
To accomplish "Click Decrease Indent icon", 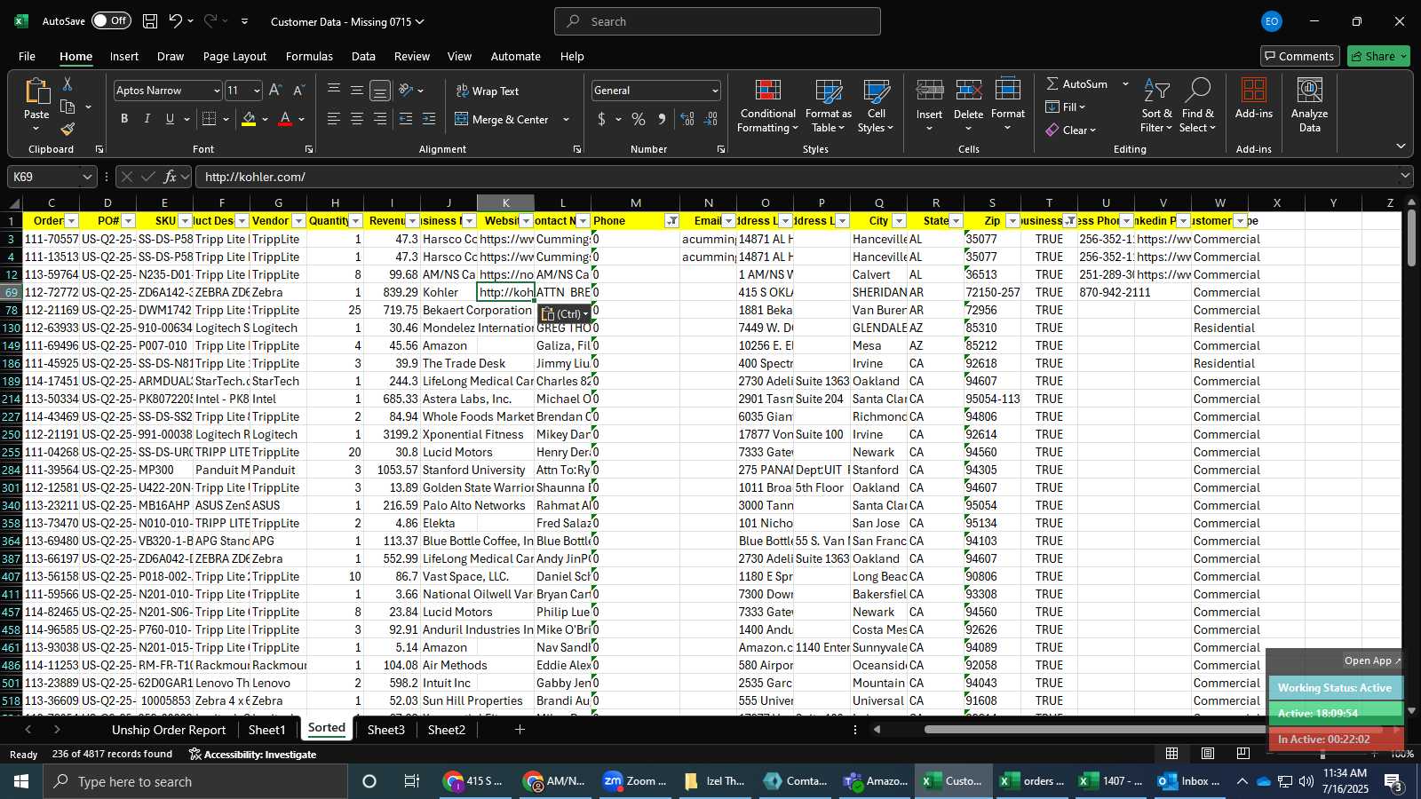I will coord(406,119).
